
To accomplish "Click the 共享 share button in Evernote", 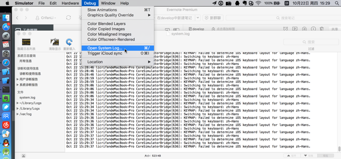I will pyautogui.click(x=335, y=29).
